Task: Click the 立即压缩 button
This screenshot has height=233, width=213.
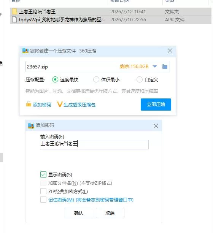Action: (156, 105)
